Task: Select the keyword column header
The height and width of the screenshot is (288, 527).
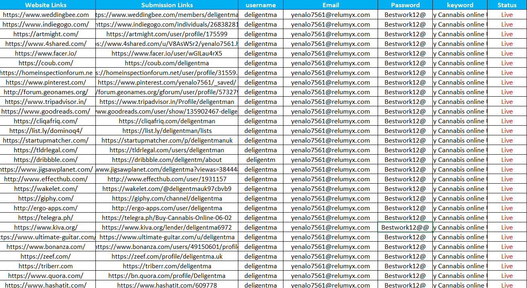Action: click(x=460, y=5)
